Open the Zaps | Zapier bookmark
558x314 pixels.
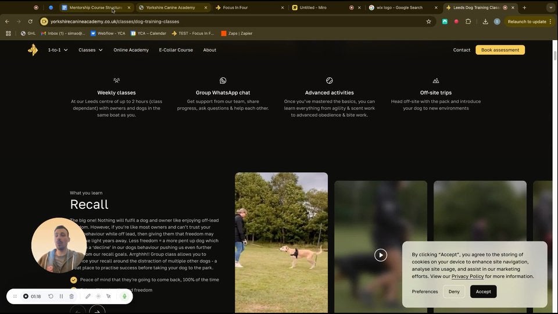[x=237, y=33]
